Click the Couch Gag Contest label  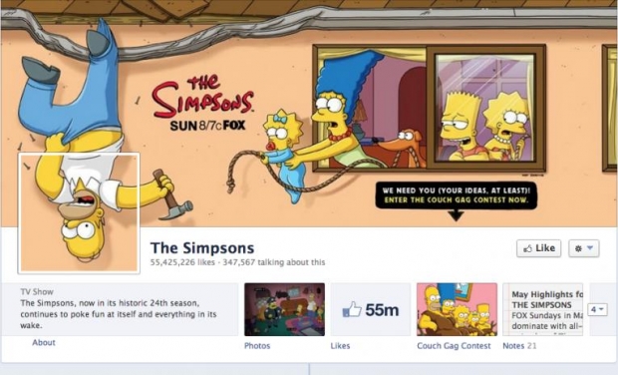tap(454, 346)
